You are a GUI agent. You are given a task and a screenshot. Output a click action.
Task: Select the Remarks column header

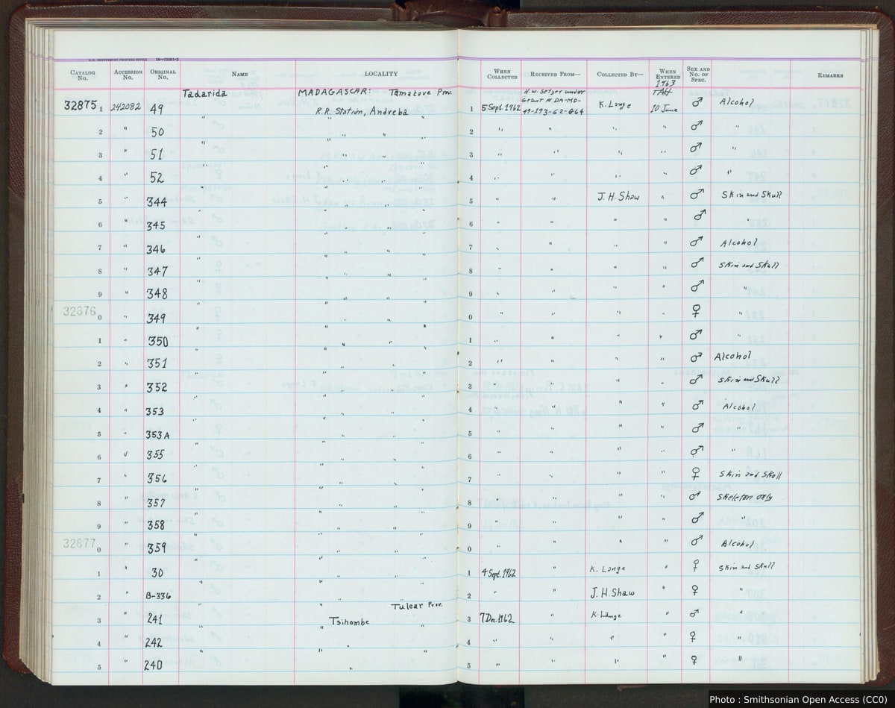click(x=830, y=76)
